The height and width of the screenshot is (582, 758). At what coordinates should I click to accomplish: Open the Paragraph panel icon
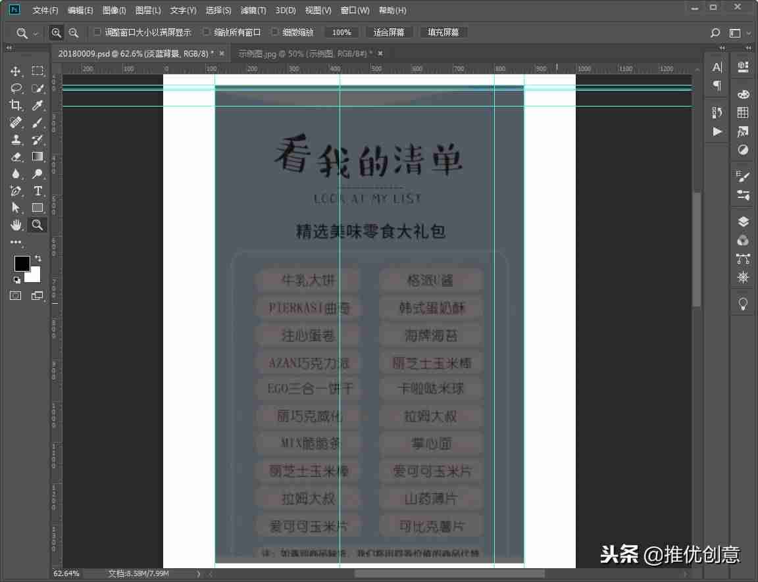(717, 85)
